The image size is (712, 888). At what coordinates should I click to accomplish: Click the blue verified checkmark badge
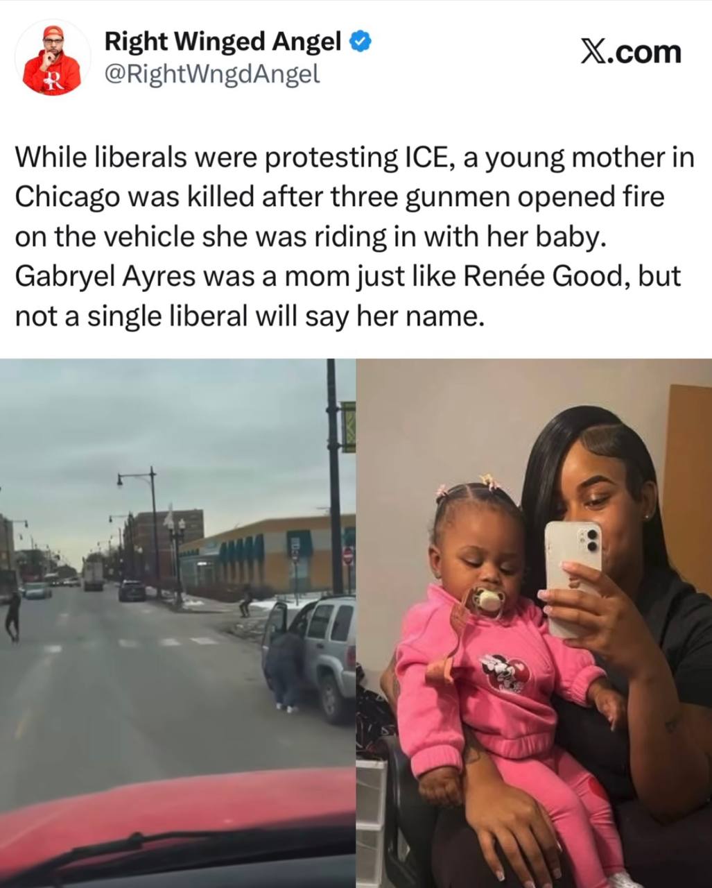coord(360,42)
